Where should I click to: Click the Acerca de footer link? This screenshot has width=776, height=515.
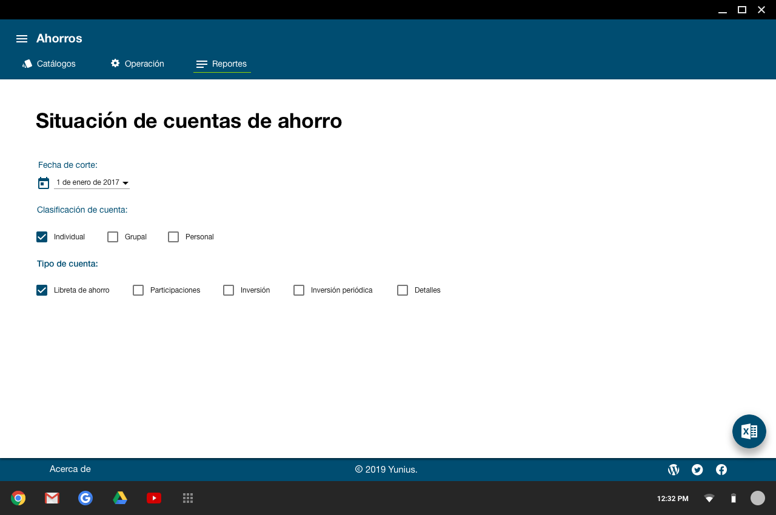(x=70, y=469)
